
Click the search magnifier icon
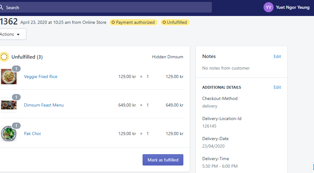(2, 8)
